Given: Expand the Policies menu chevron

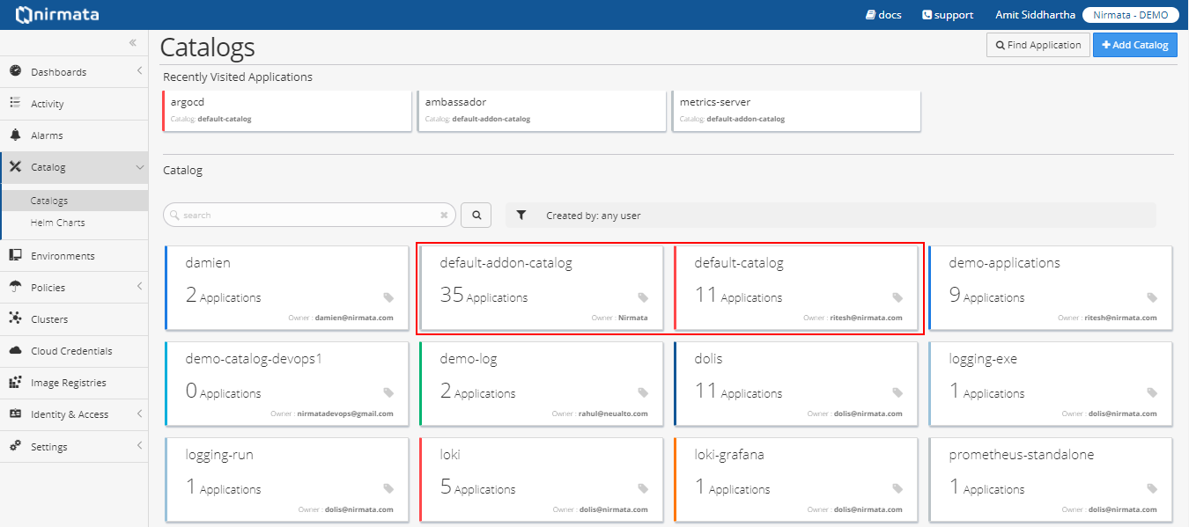Looking at the screenshot, I should pyautogui.click(x=139, y=287).
